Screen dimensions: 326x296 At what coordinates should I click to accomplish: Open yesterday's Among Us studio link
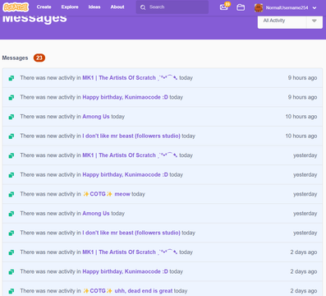pos(96,213)
